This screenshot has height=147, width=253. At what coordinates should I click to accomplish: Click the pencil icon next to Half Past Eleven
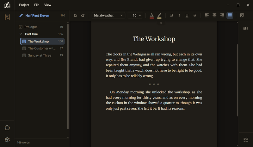tap(21, 16)
